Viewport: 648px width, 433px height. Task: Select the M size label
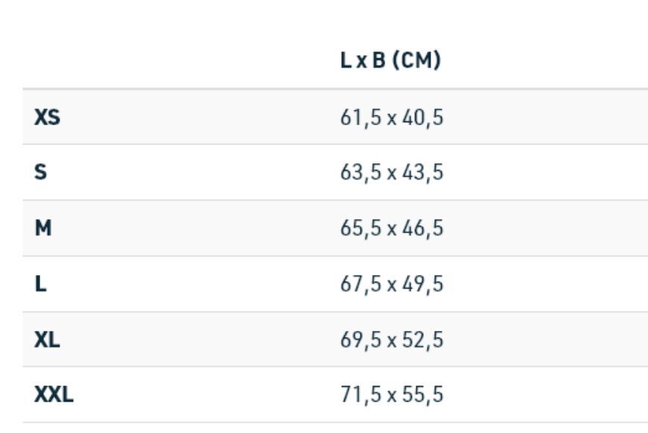coord(43,228)
